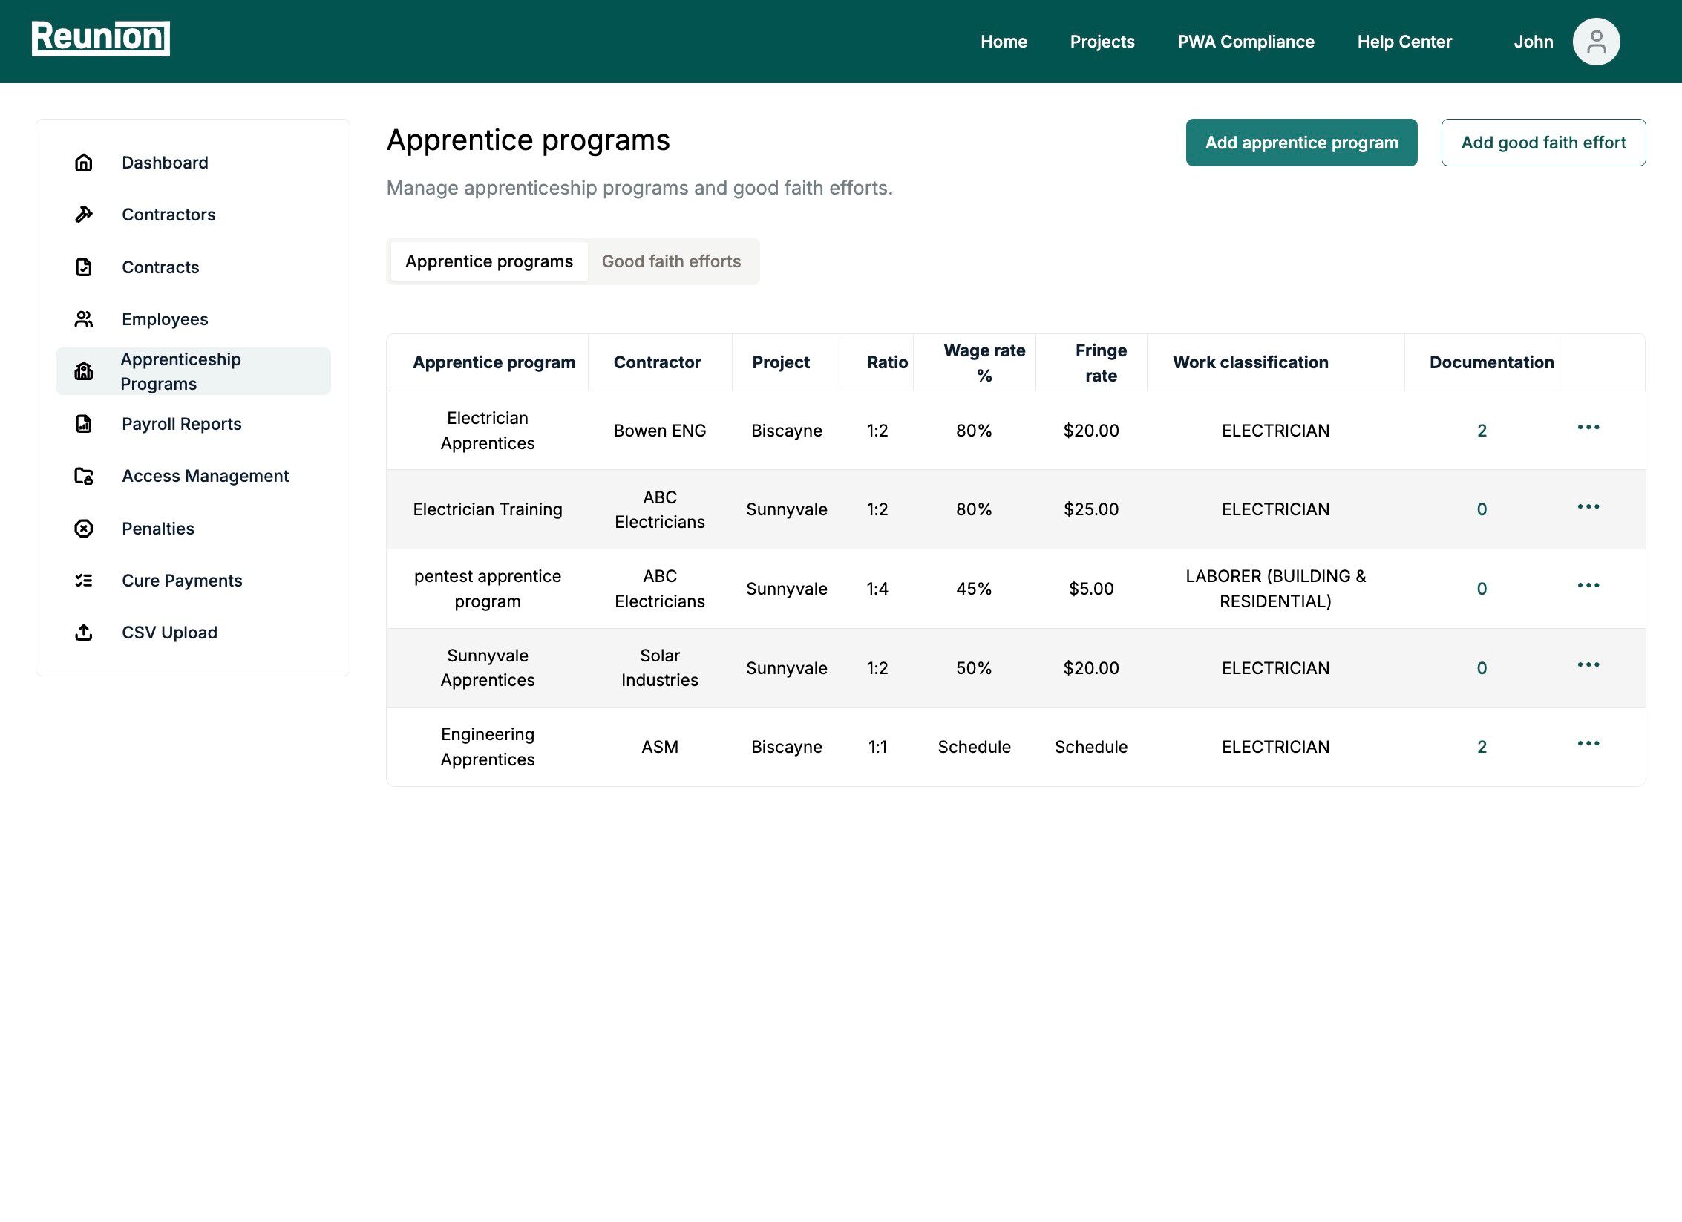Click the Contractors hammer icon
Image resolution: width=1682 pixels, height=1222 pixels.
point(84,215)
